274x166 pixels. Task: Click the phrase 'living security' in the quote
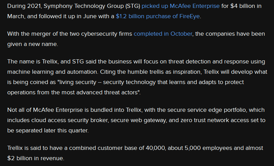click(78, 82)
